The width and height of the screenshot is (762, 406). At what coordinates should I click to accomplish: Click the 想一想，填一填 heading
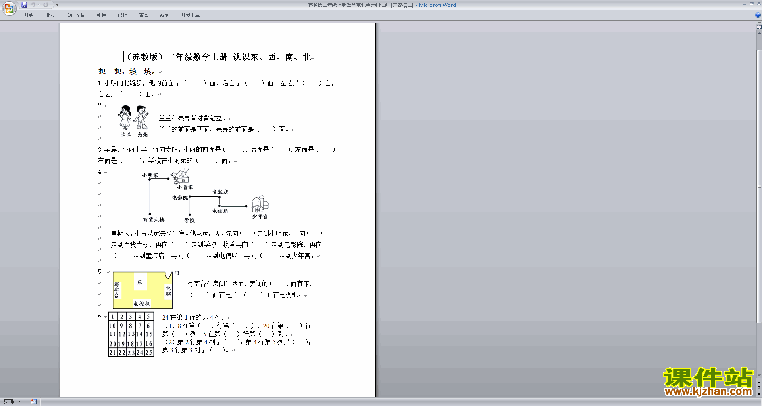(128, 71)
